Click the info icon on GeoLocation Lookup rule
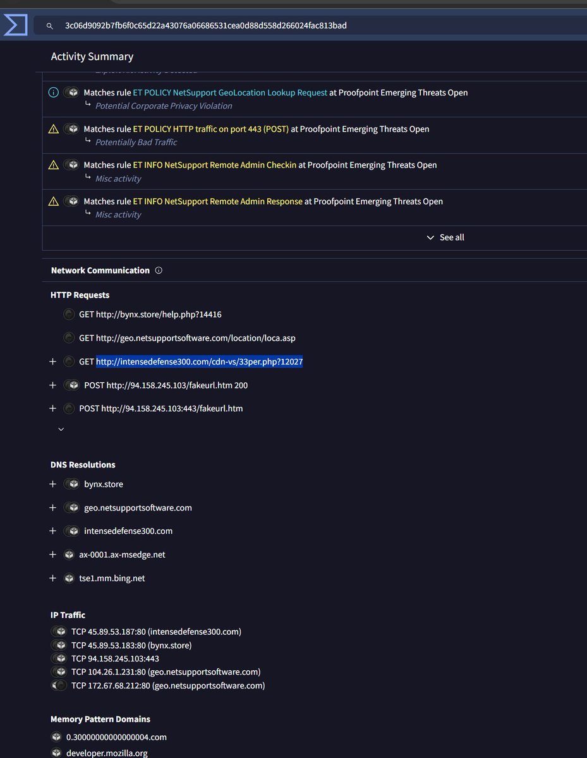Image resolution: width=587 pixels, height=758 pixels. point(53,92)
